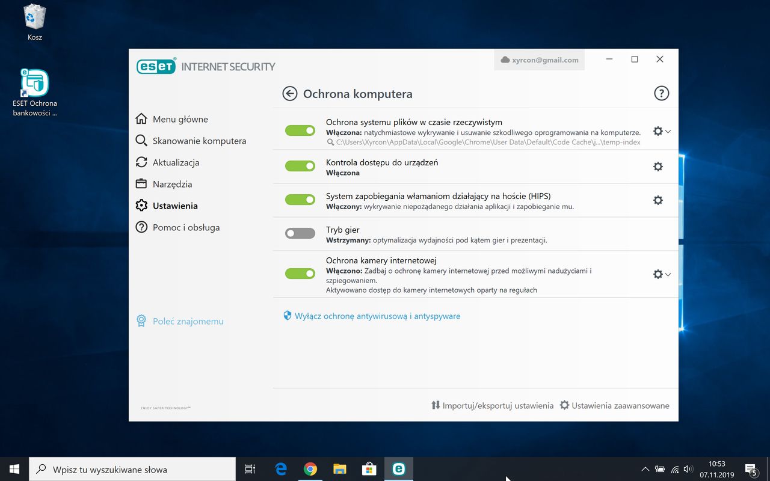Viewport: 770px width, 481px height.
Task: Enable Tryb gier switch
Action: click(x=300, y=233)
